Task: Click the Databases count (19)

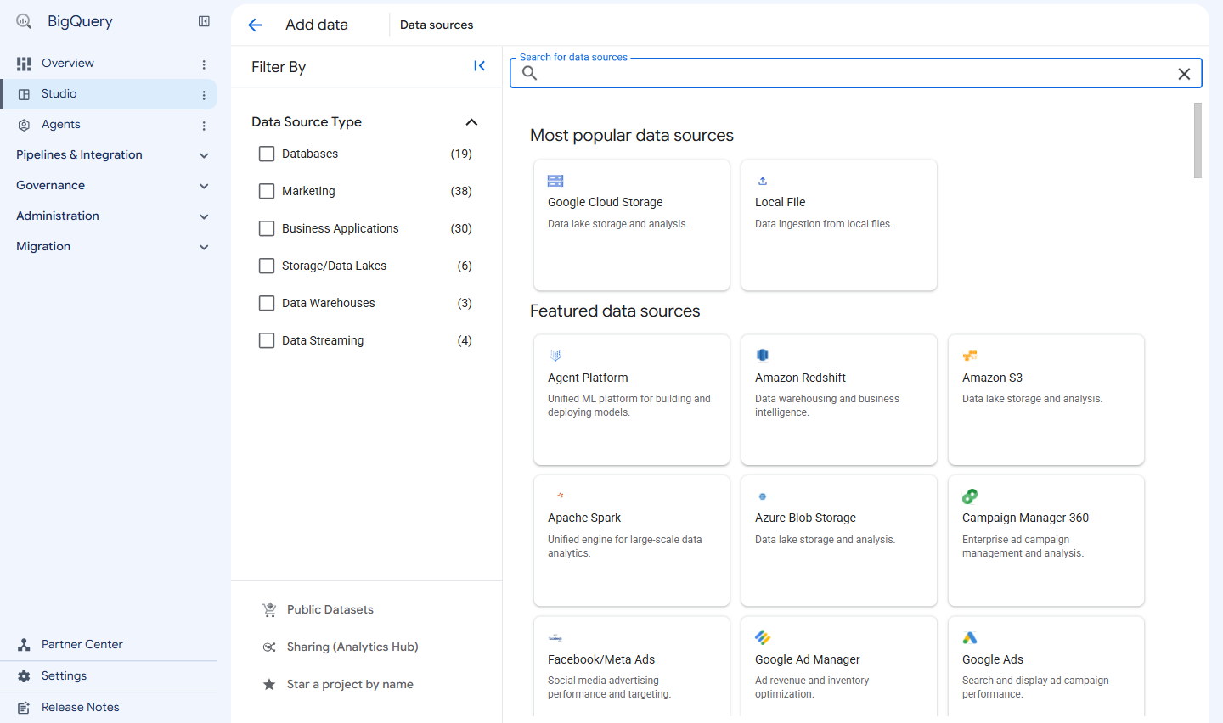Action: coord(461,154)
